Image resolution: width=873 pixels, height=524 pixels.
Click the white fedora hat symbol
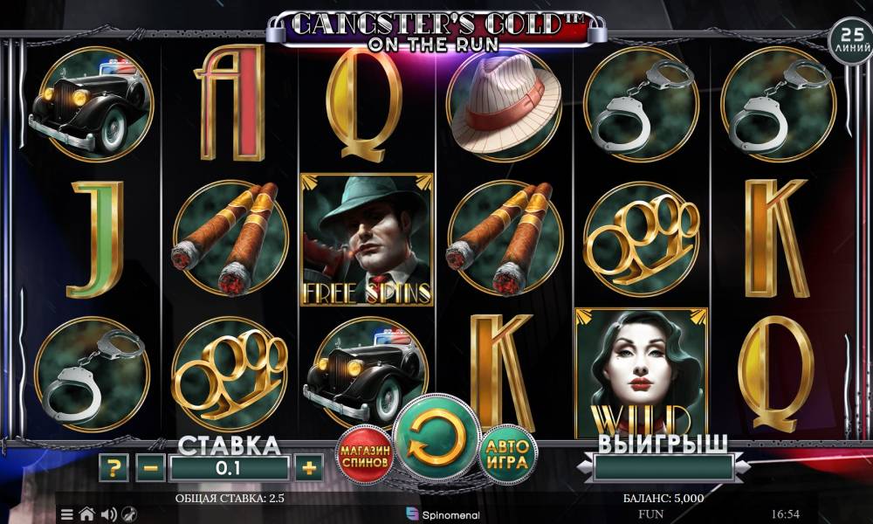(505, 103)
